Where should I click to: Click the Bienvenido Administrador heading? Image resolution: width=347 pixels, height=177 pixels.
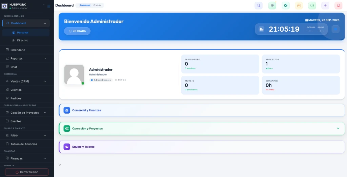click(94, 21)
